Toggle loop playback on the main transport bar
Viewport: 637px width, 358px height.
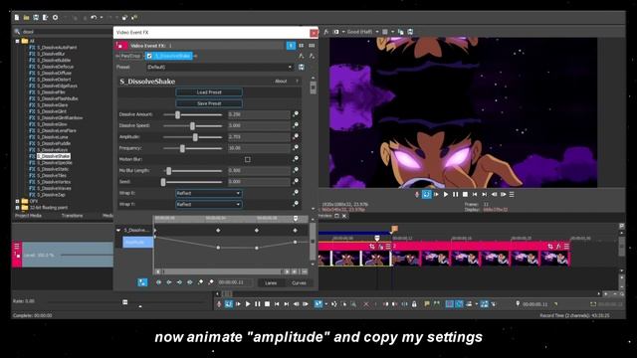pyautogui.click(x=229, y=303)
